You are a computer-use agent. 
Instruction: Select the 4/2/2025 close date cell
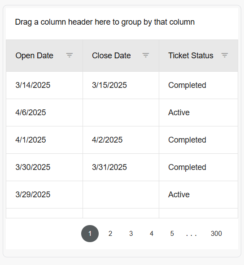click(x=121, y=140)
